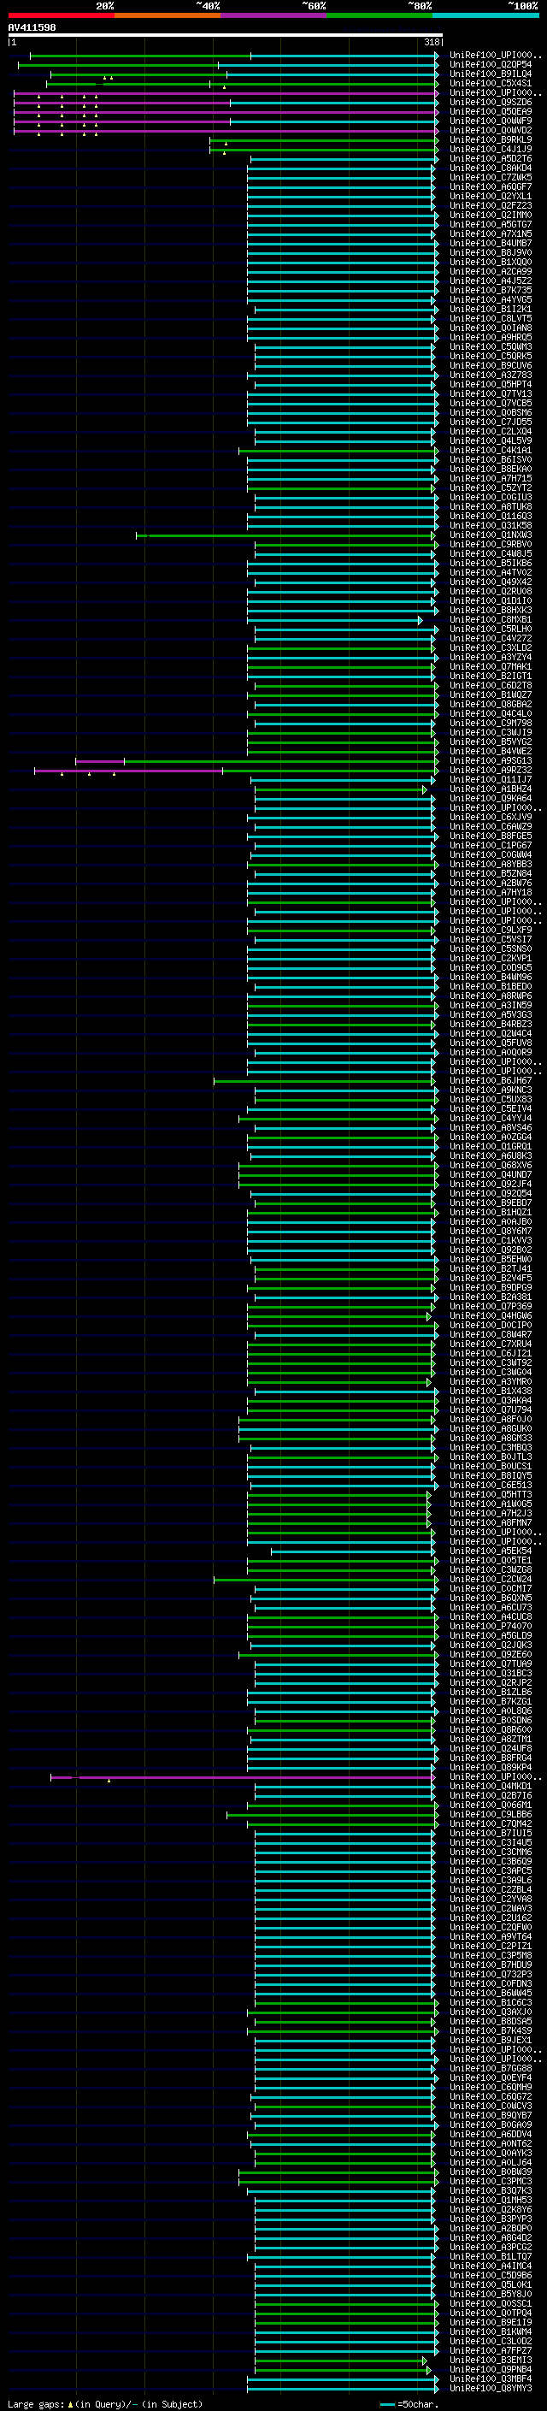Click the red ~20% identity legend segment
This screenshot has height=2411, width=547.
[61, 15]
